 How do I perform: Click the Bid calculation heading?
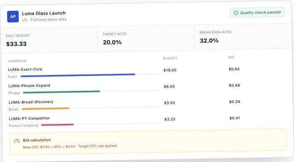(x=37, y=140)
